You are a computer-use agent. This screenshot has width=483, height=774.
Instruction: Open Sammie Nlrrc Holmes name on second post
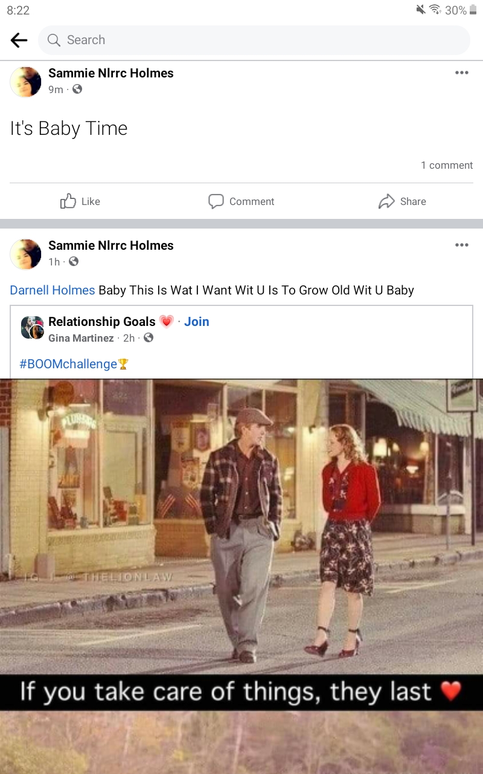[111, 246]
